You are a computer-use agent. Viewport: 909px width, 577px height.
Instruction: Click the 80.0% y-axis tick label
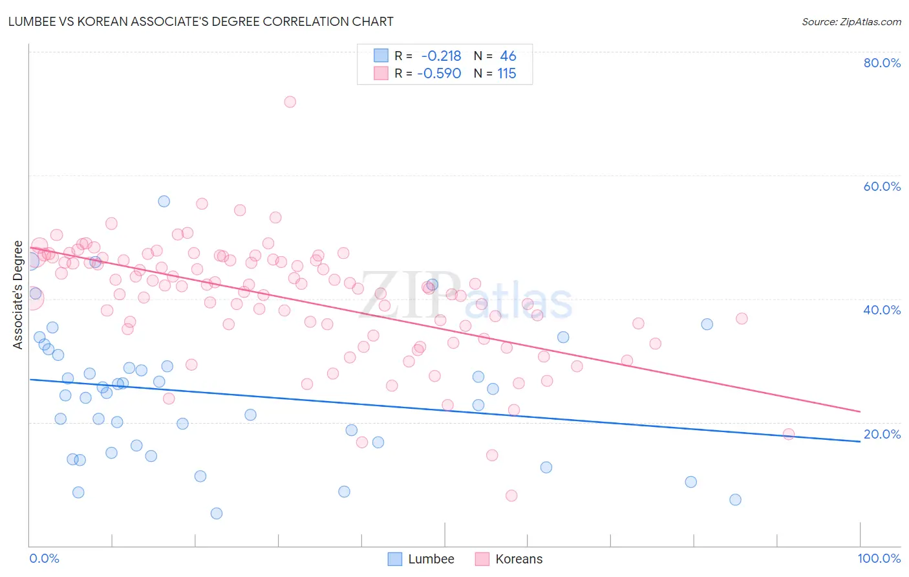coord(882,63)
